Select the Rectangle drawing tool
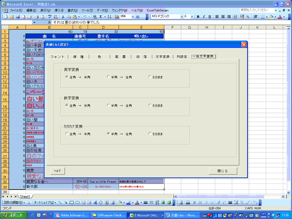292x219 pixels. (x=71, y=202)
